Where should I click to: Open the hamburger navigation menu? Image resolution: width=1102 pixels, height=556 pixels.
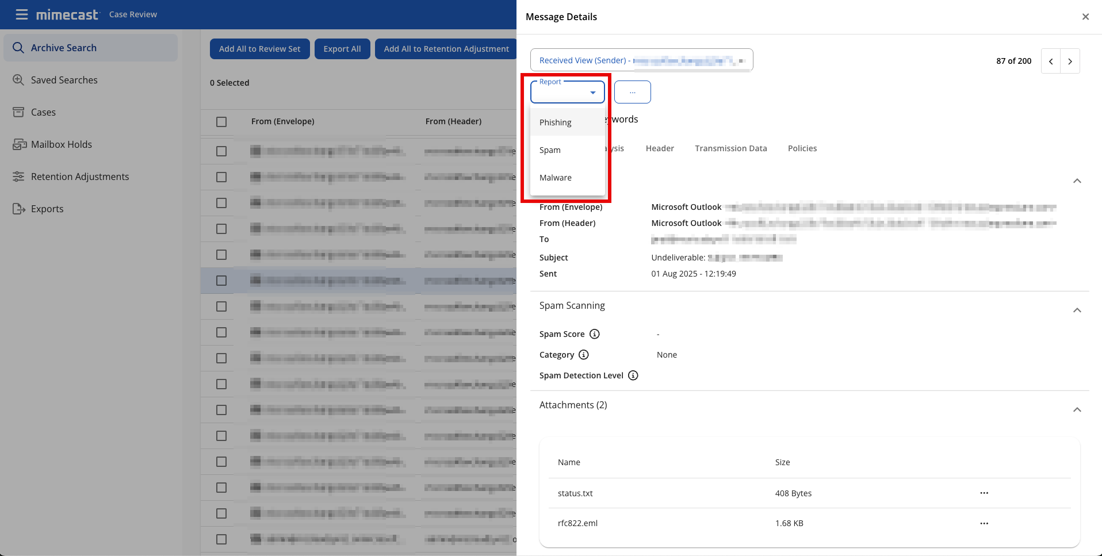coord(22,14)
